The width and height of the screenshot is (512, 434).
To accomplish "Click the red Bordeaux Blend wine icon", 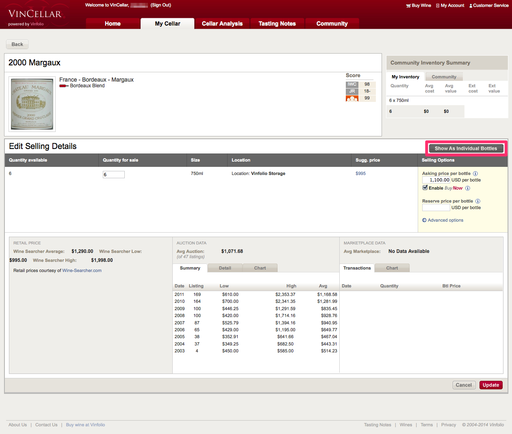I will [x=64, y=86].
